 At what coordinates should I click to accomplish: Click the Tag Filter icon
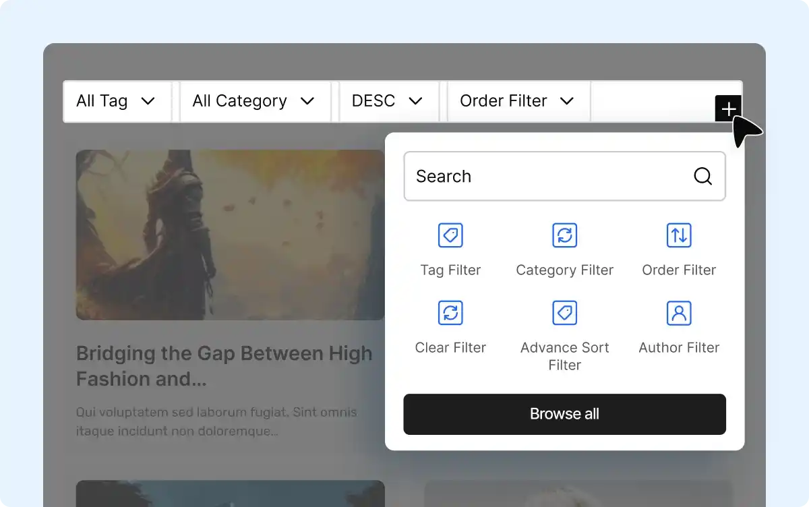click(450, 235)
